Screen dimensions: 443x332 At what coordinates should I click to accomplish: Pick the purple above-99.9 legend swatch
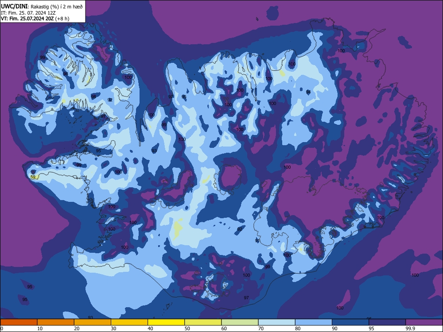click(x=424, y=322)
